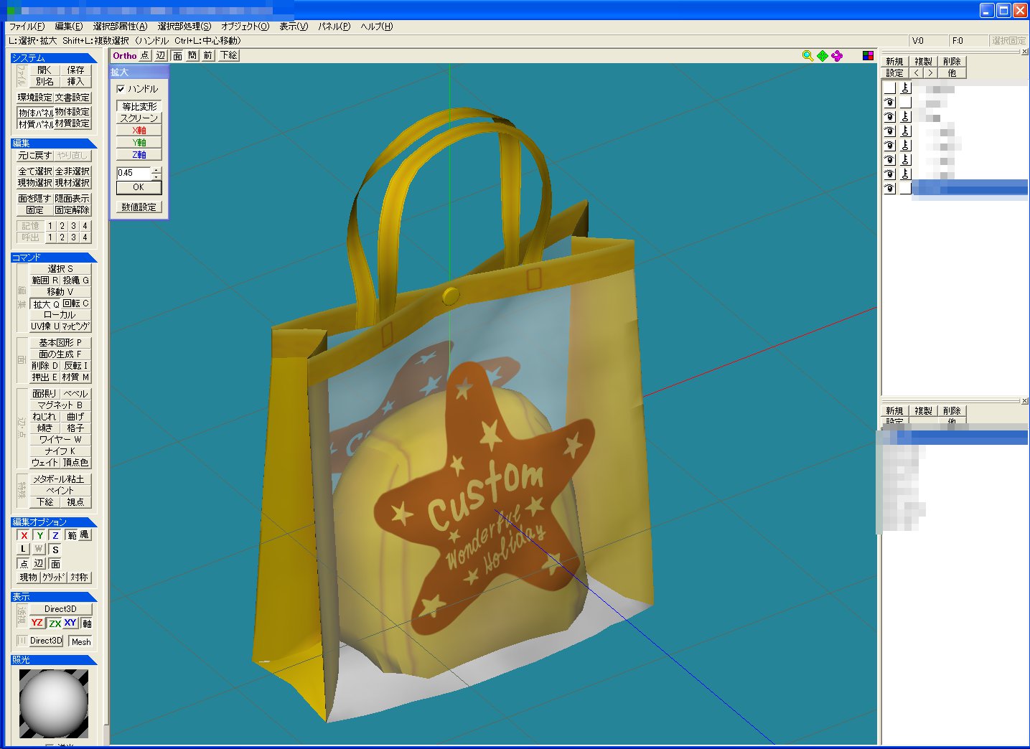Open the オブジェクト(O) menu
The image size is (1030, 749).
point(245,27)
